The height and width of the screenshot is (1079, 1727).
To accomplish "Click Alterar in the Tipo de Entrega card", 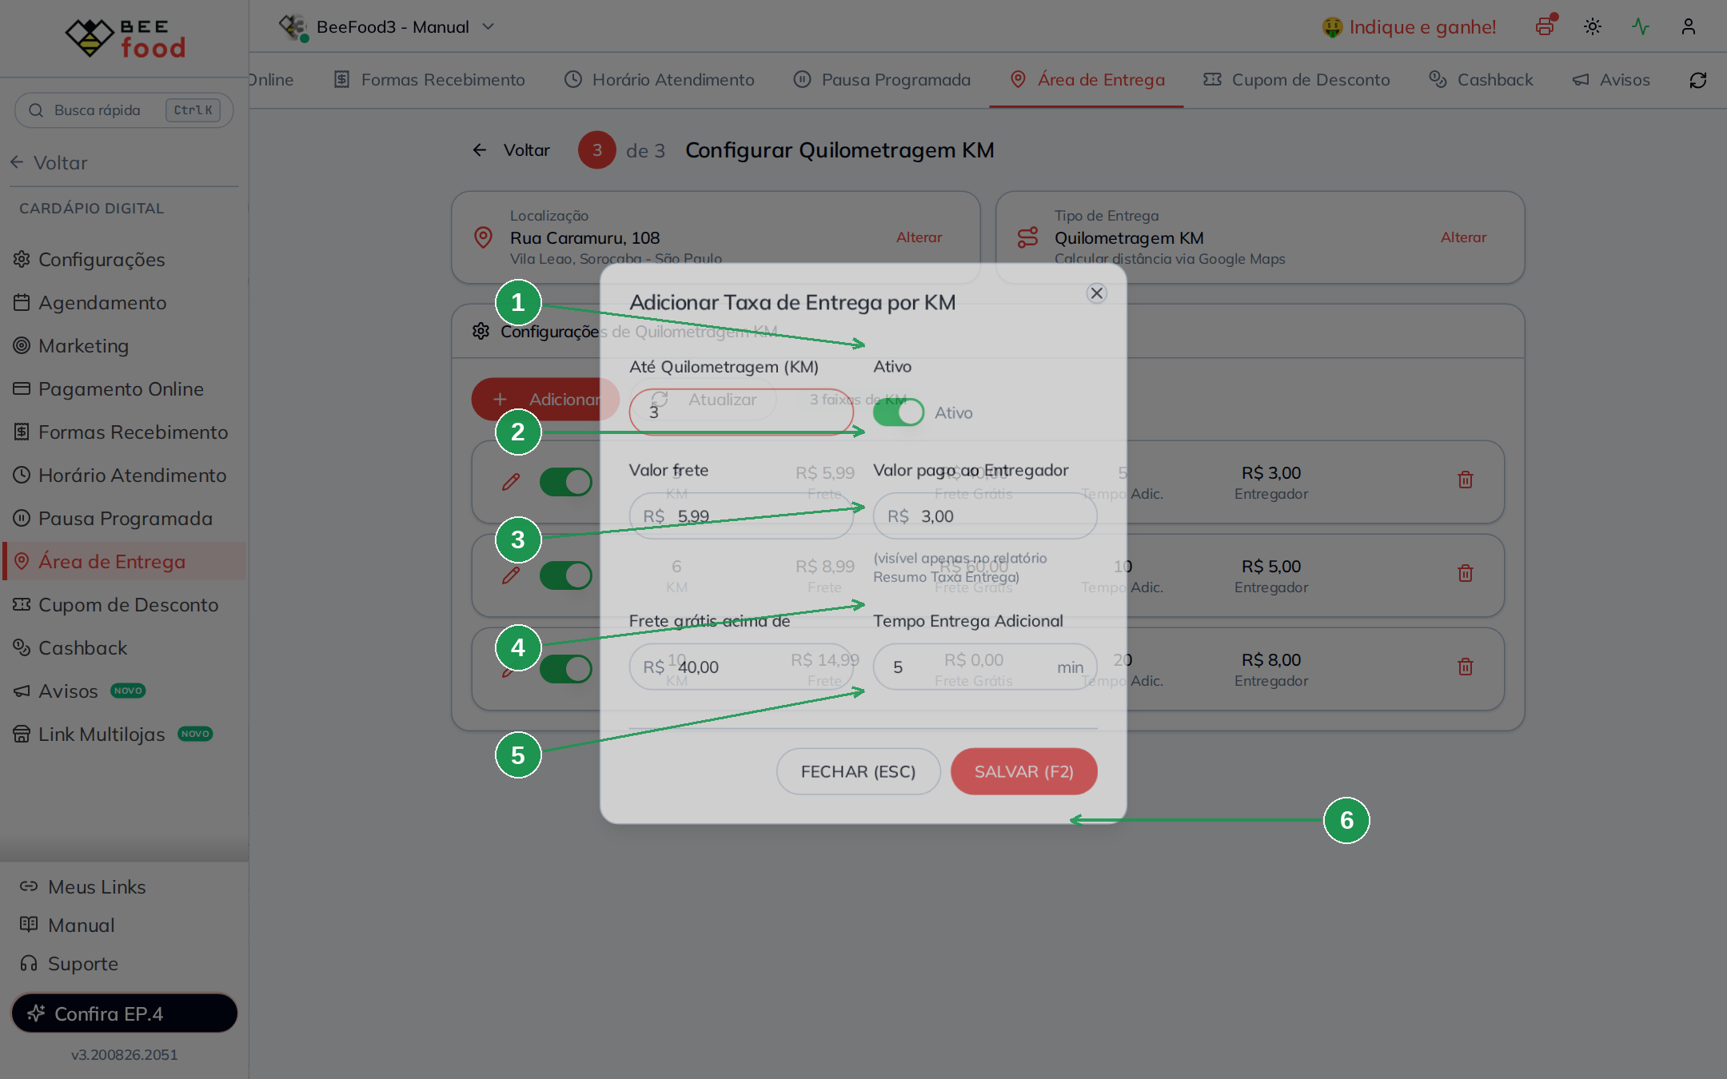I will (1464, 237).
